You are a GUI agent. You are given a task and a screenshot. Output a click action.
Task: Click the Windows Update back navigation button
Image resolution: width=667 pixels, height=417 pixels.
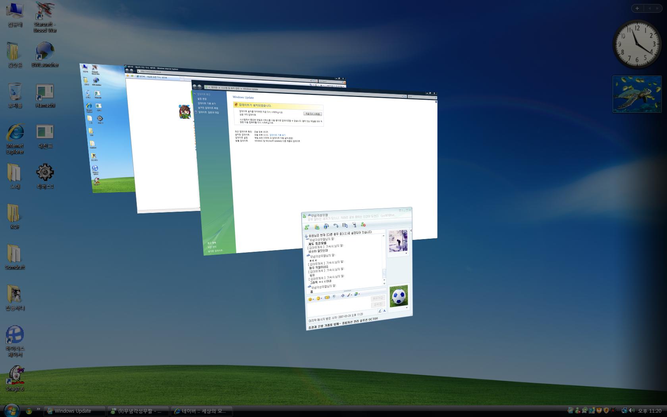tap(195, 86)
